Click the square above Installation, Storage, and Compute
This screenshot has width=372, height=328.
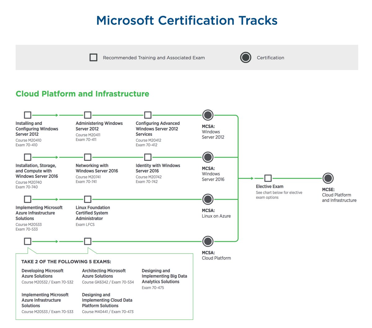tap(28, 157)
